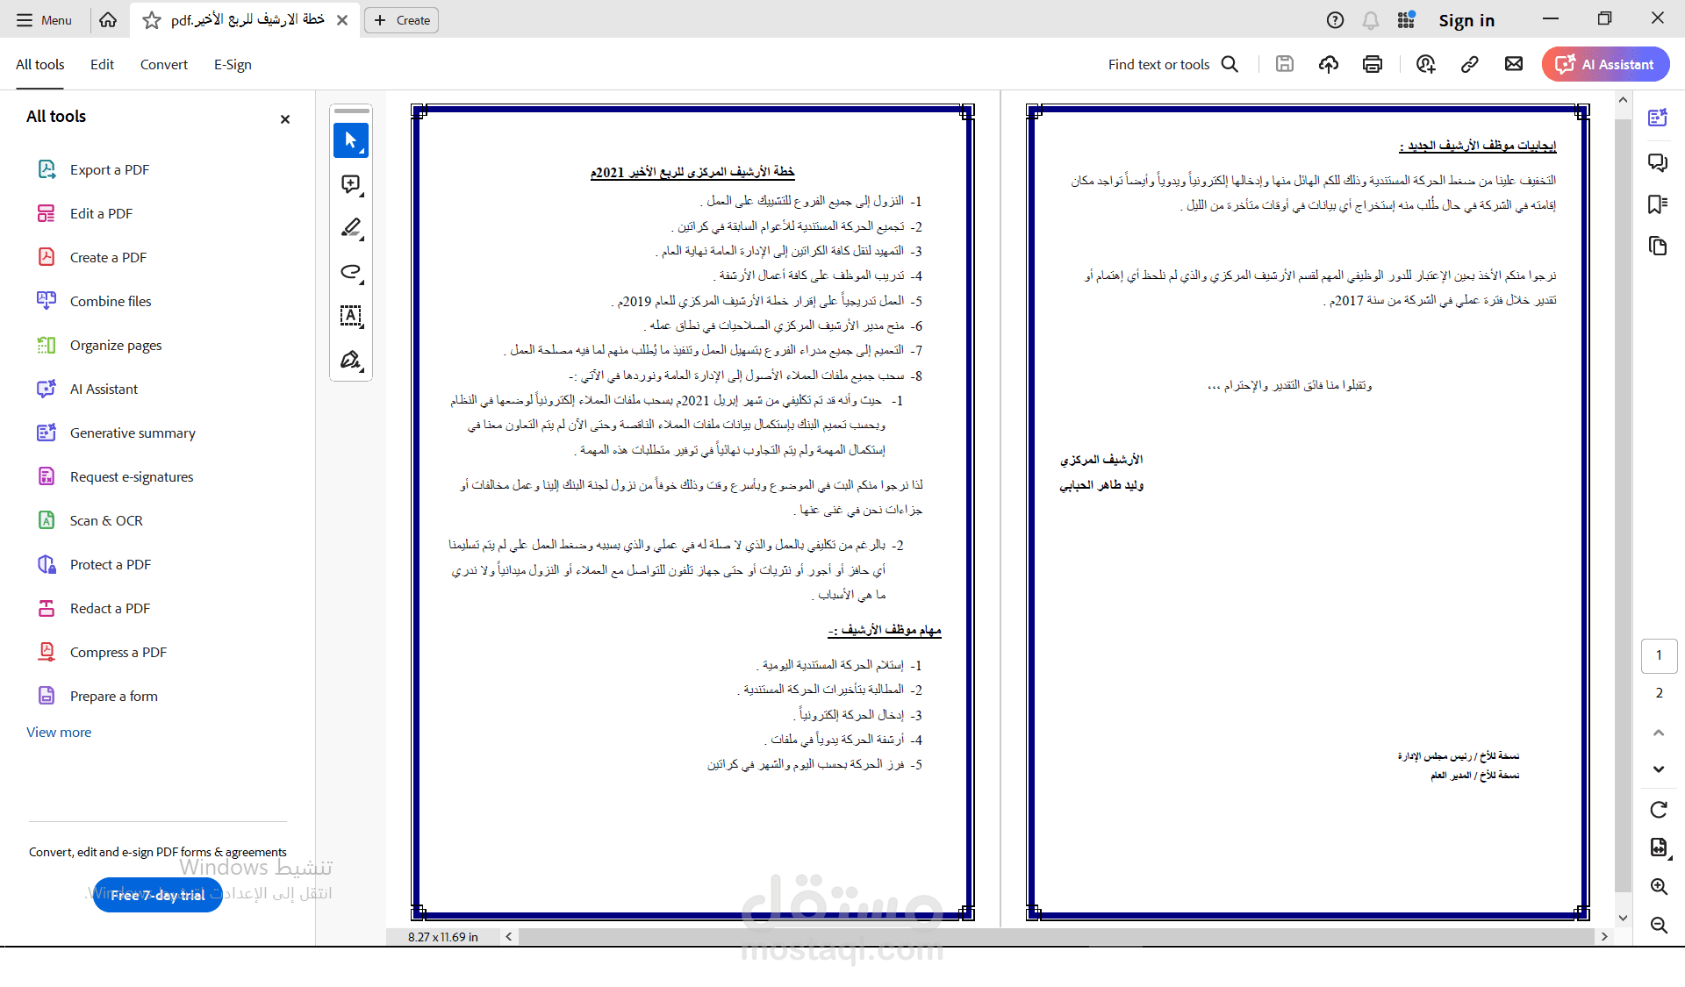Open the Generative summary tool
This screenshot has width=1685, height=987.
[117, 433]
